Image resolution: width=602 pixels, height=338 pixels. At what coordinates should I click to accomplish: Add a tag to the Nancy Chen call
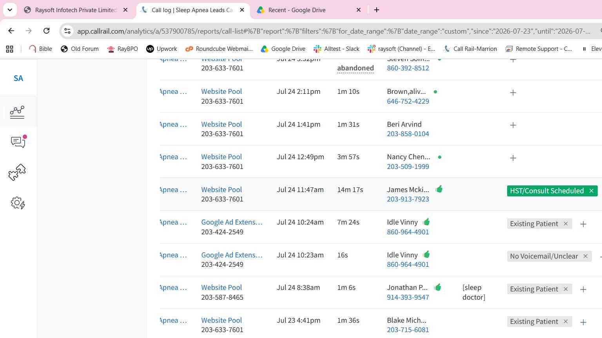pyautogui.click(x=513, y=158)
